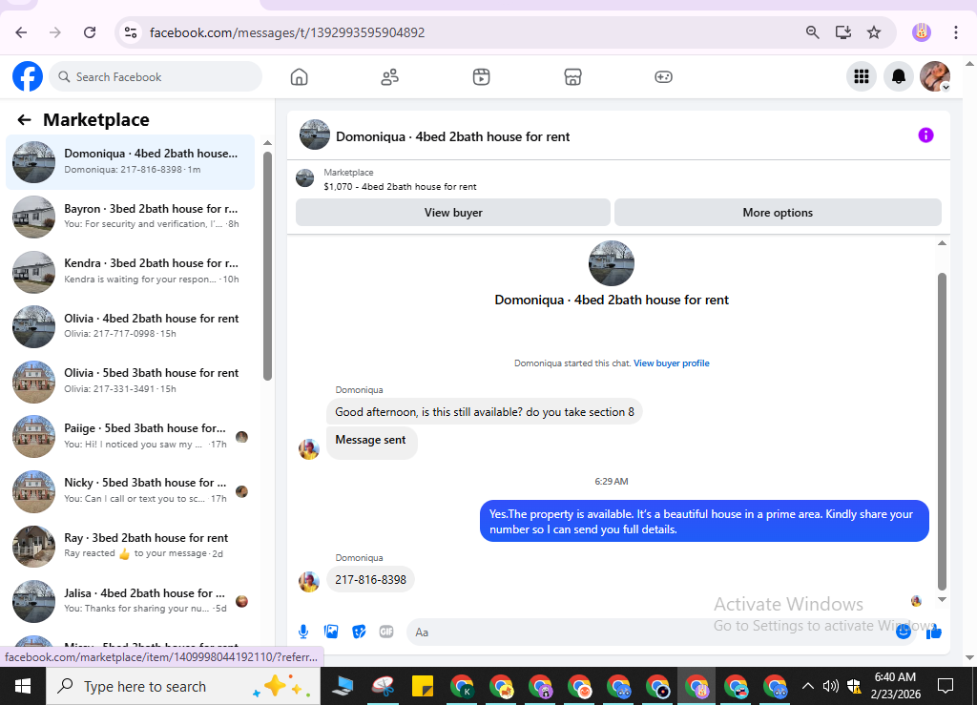Viewport: 977px width, 705px height.
Task: Click the back arrow beside Marketplace
Action: tap(24, 119)
